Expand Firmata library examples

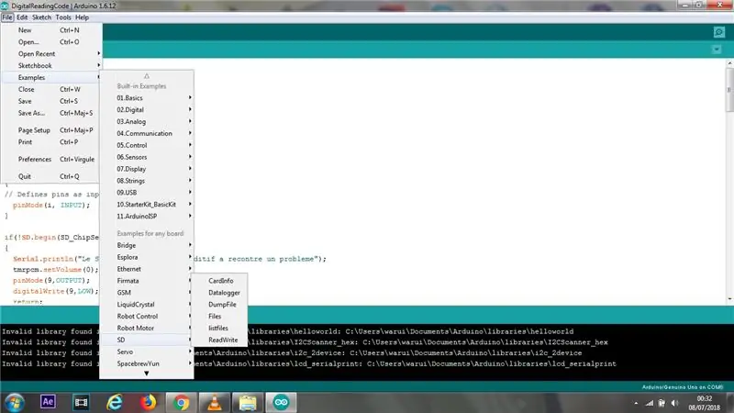click(x=147, y=281)
